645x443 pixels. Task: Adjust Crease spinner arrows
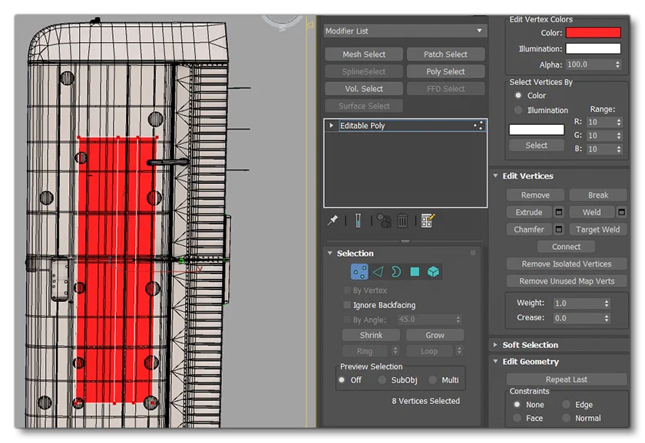(x=607, y=318)
